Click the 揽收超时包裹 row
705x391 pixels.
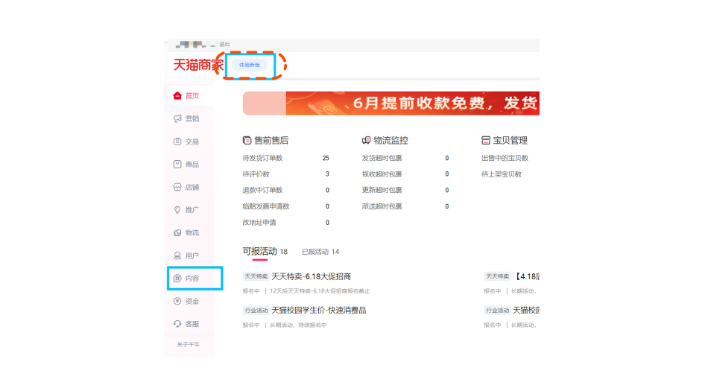[405, 174]
